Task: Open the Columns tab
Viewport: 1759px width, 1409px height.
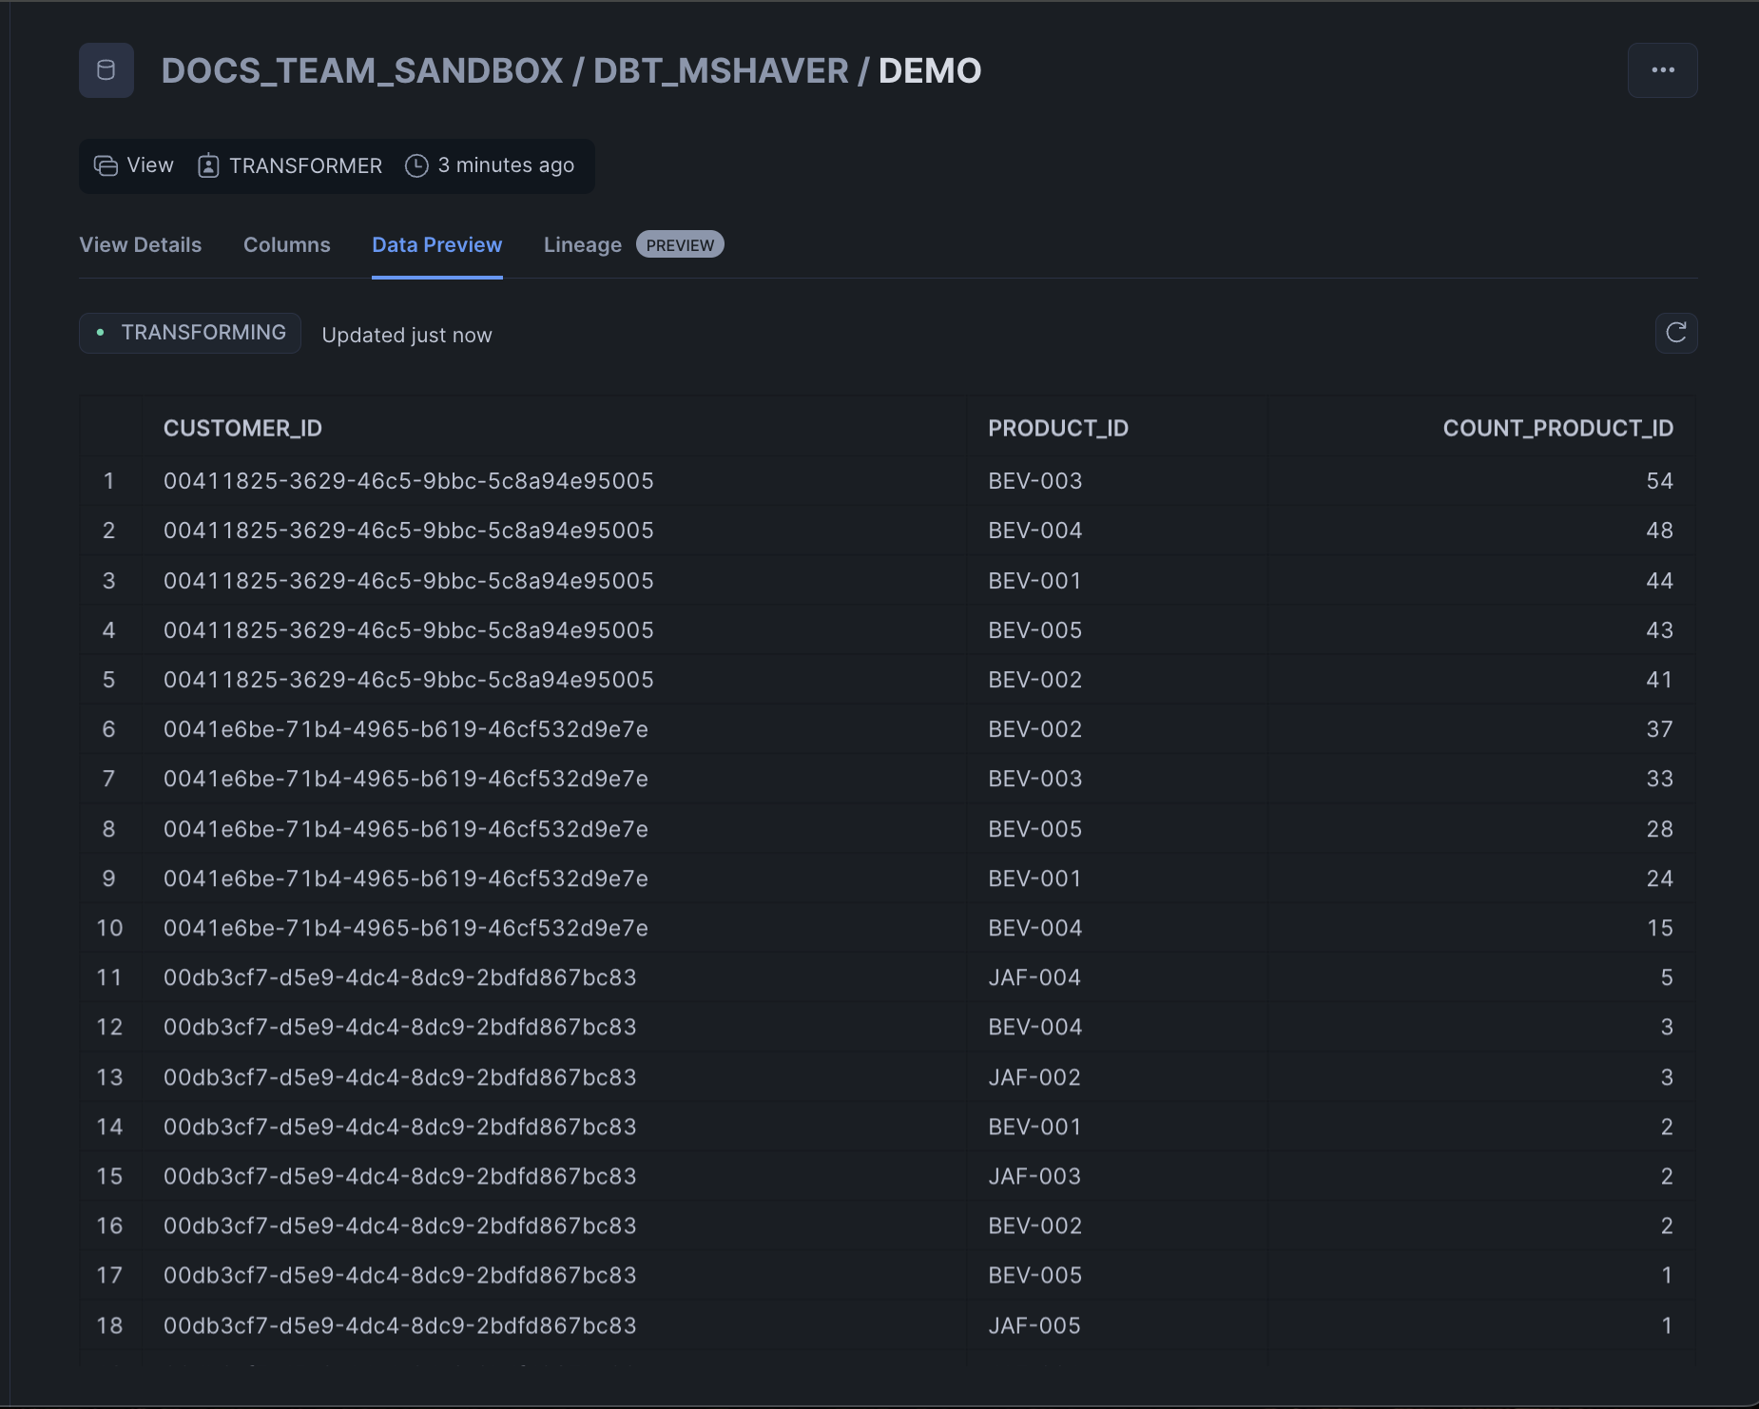Action: click(286, 244)
